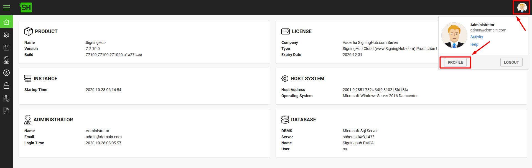This screenshot has width=532, height=168.
Task: Click the "Server" label in Database card
Action: (x=287, y=137)
